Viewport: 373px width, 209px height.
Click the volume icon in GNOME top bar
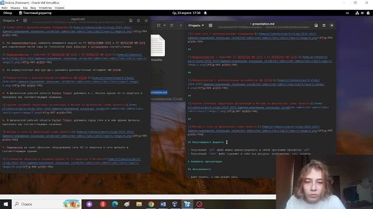[x=363, y=13]
